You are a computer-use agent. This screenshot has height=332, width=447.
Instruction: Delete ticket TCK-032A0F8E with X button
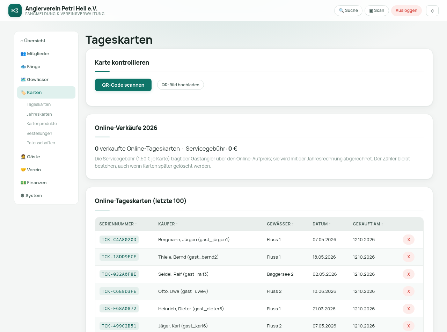point(409,274)
